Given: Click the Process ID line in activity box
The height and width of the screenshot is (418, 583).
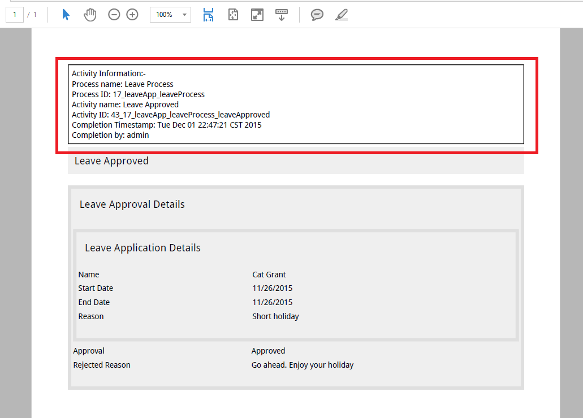Looking at the screenshot, I should 138,94.
